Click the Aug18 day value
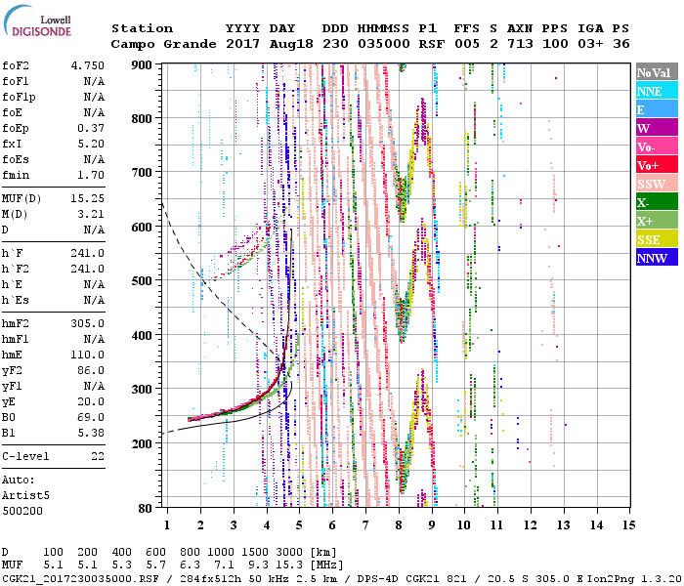Screen dimensions: 684x586 pyautogui.click(x=291, y=44)
